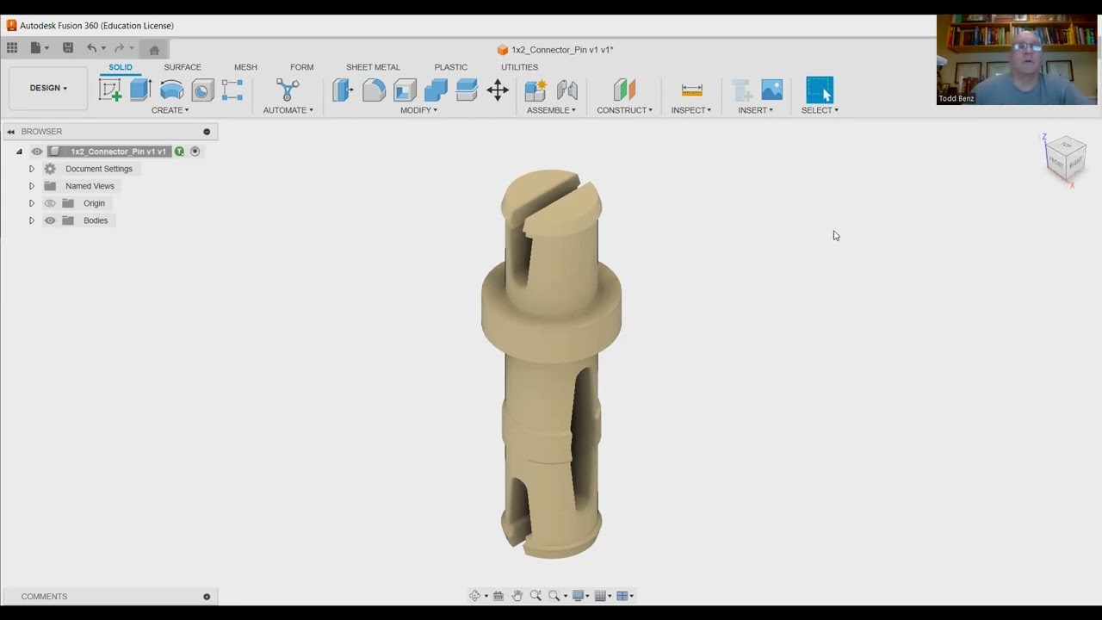Select the Move/Copy tool
The height and width of the screenshot is (620, 1102).
click(498, 90)
